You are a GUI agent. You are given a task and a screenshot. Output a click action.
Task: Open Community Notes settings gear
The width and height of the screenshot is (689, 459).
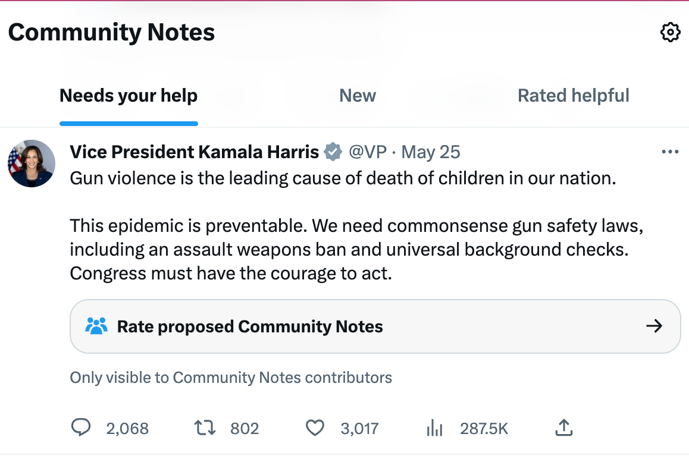point(670,32)
